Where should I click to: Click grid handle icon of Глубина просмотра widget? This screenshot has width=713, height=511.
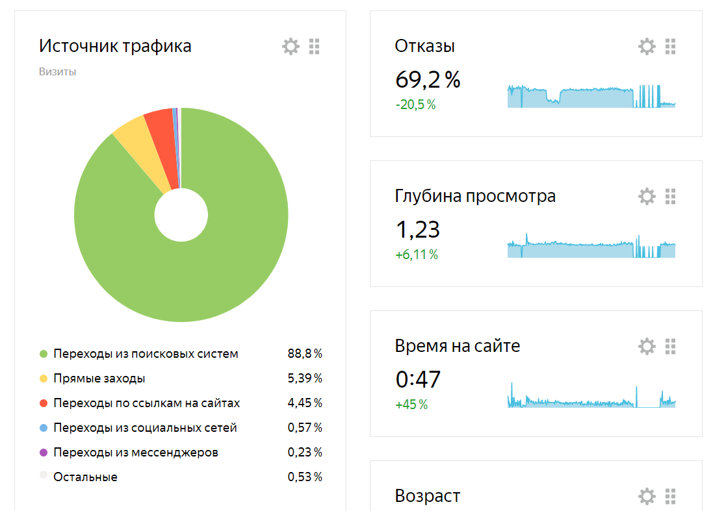670,196
